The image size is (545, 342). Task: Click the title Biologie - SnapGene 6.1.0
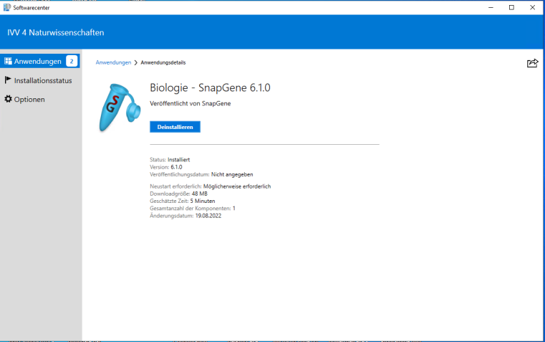point(210,87)
